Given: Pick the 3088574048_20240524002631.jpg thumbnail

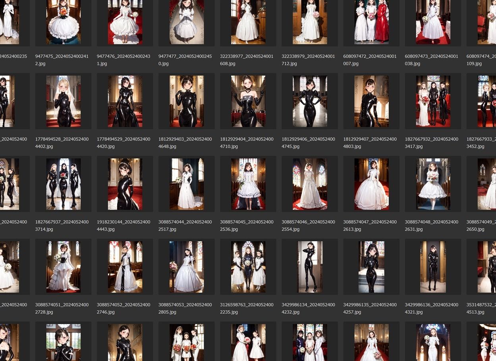Looking at the screenshot, I should pyautogui.click(x=433, y=184).
